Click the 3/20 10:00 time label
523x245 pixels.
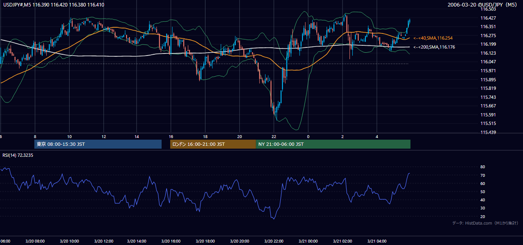point(69,241)
